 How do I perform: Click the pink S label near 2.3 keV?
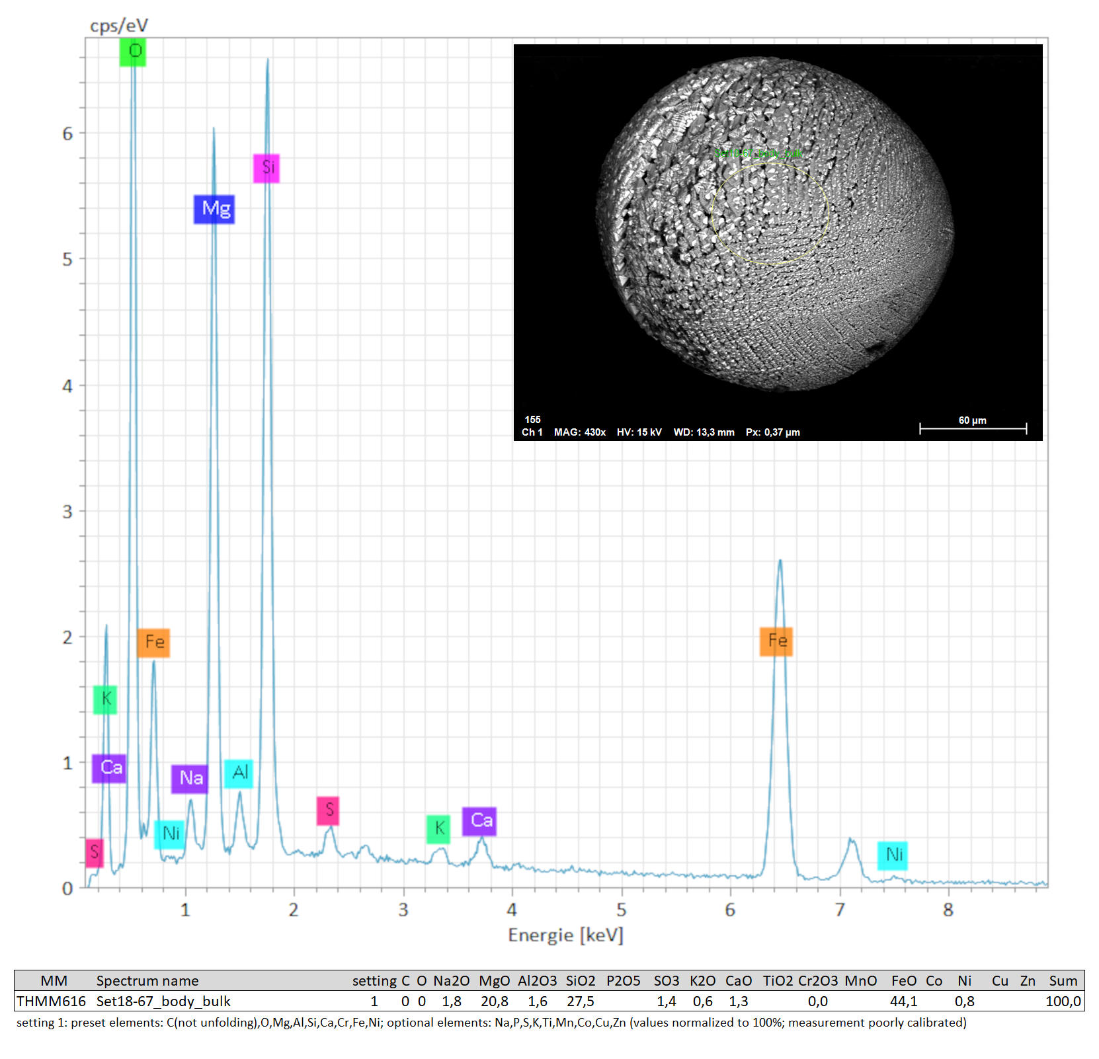[x=328, y=810]
